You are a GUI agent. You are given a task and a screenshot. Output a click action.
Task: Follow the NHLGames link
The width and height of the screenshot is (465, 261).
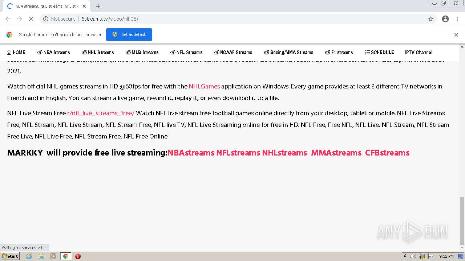click(x=204, y=86)
